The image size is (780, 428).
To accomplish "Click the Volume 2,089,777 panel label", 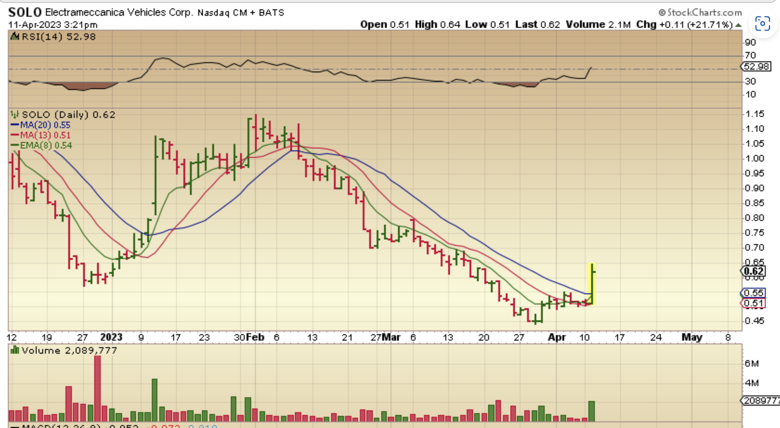I will tap(69, 350).
